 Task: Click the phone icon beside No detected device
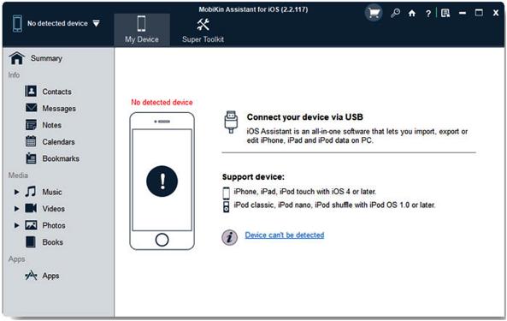pyautogui.click(x=17, y=23)
